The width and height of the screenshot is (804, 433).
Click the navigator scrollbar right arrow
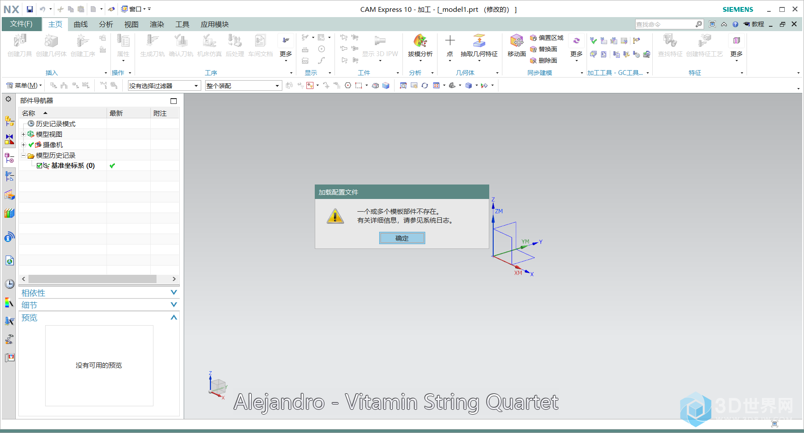coord(174,279)
